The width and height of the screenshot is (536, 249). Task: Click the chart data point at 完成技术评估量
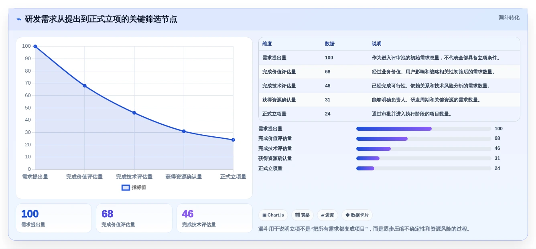(134, 113)
